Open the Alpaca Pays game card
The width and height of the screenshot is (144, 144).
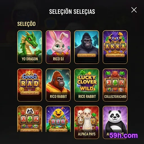(87, 122)
